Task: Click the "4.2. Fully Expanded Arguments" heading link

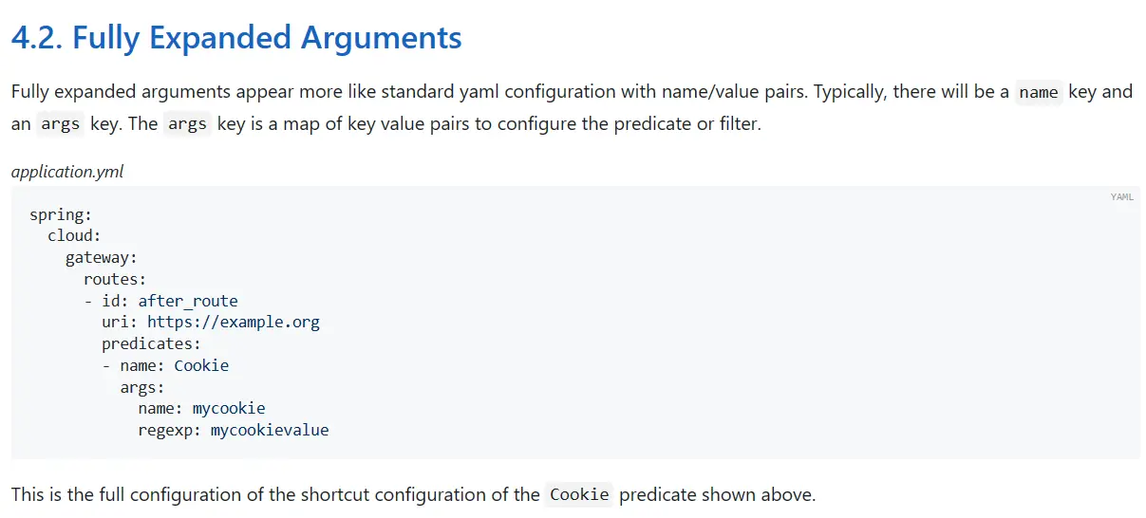Action: 236,38
